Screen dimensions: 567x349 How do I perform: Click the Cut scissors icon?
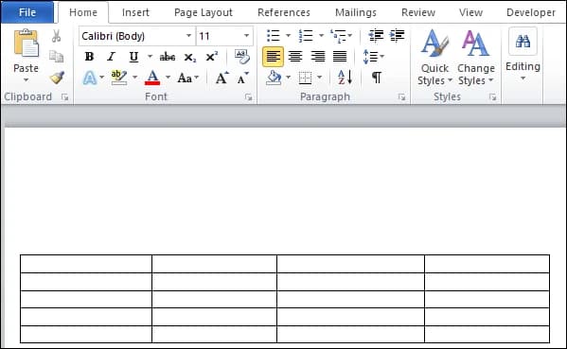tap(56, 36)
